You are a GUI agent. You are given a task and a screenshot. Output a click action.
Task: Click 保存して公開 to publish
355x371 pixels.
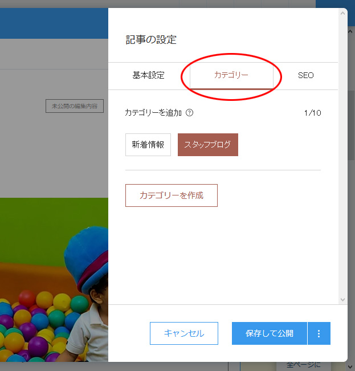click(269, 333)
